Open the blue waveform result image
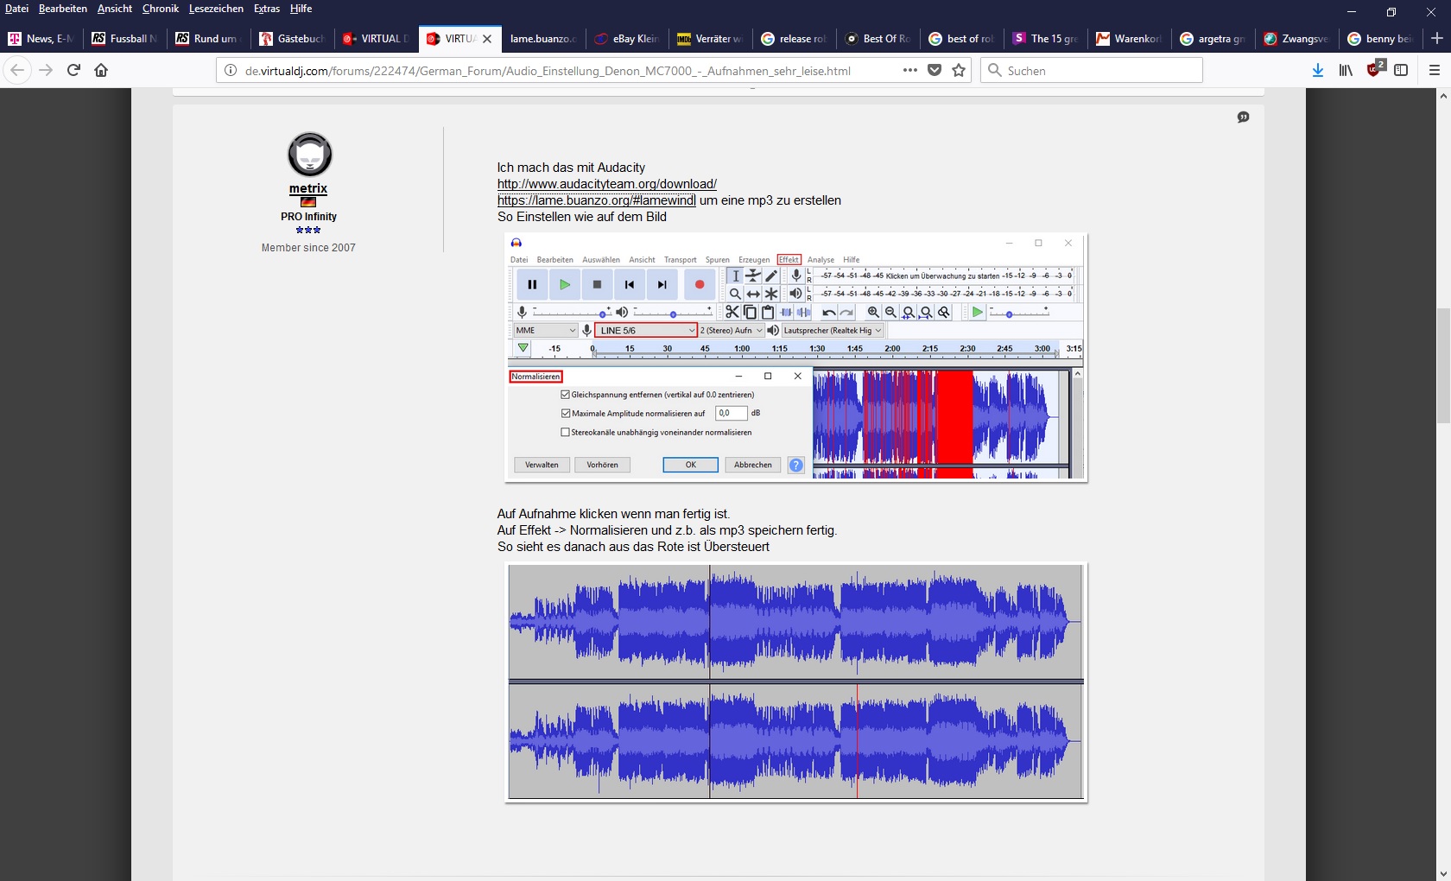This screenshot has width=1451, height=881. 795,682
